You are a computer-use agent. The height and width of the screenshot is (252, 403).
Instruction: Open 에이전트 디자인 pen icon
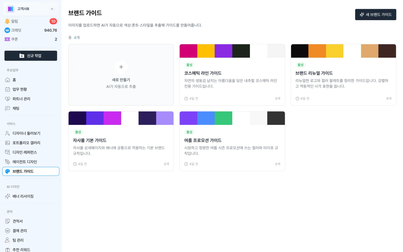point(8,162)
